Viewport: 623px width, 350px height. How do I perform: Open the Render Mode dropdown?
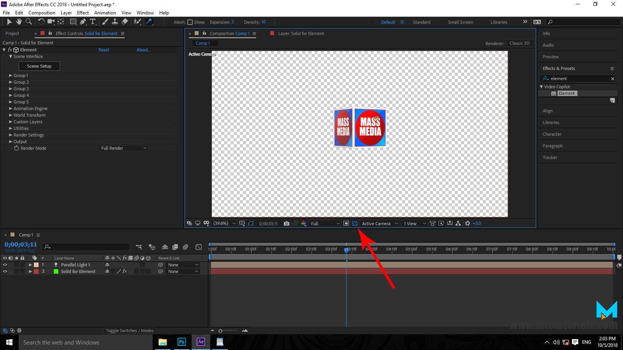pos(123,148)
